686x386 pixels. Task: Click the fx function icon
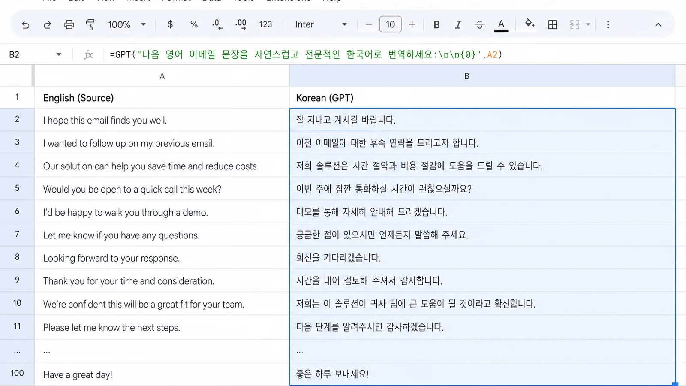point(88,54)
